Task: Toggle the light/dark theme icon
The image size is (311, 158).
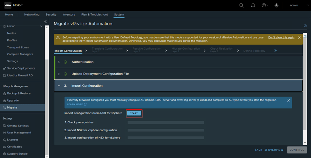Action: [276, 5]
